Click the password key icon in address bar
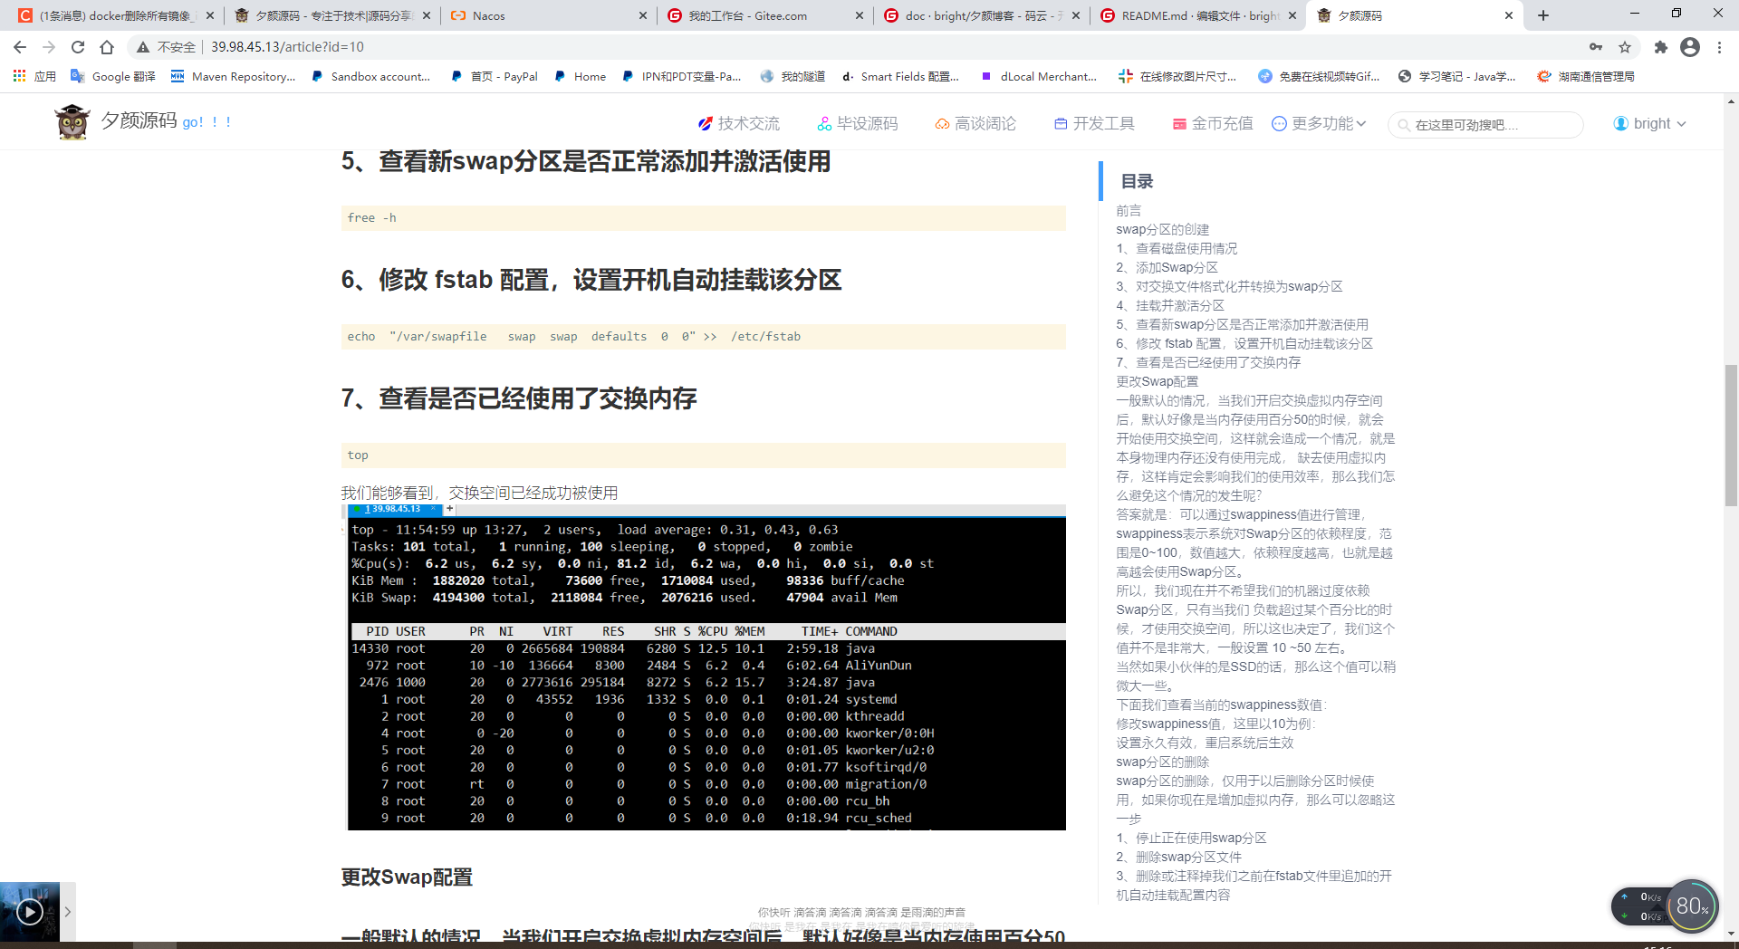Image resolution: width=1739 pixels, height=949 pixels. [1596, 47]
